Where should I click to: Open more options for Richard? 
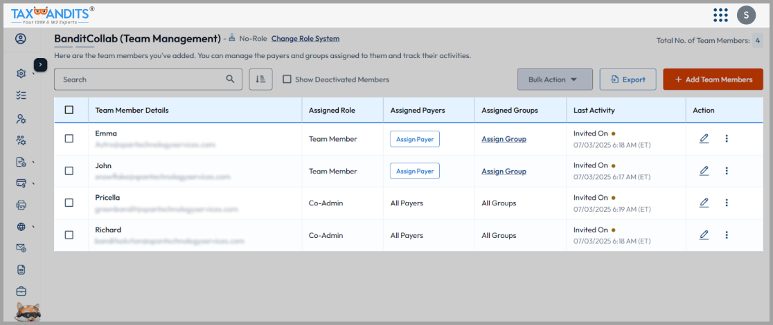[x=726, y=235]
